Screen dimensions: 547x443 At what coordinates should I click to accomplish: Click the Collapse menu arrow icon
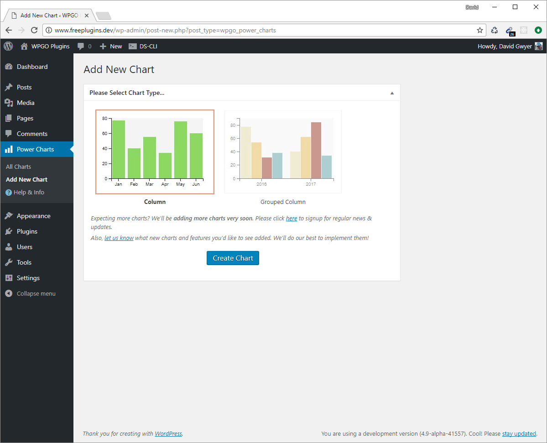pos(9,294)
